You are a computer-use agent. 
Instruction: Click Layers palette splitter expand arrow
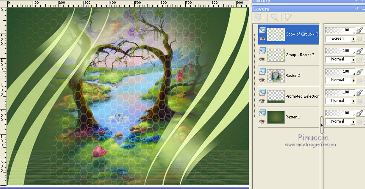coord(322,125)
